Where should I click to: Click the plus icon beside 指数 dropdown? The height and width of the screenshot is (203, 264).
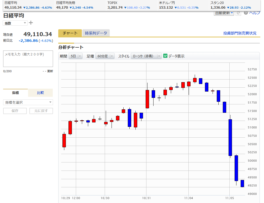[31, 23]
